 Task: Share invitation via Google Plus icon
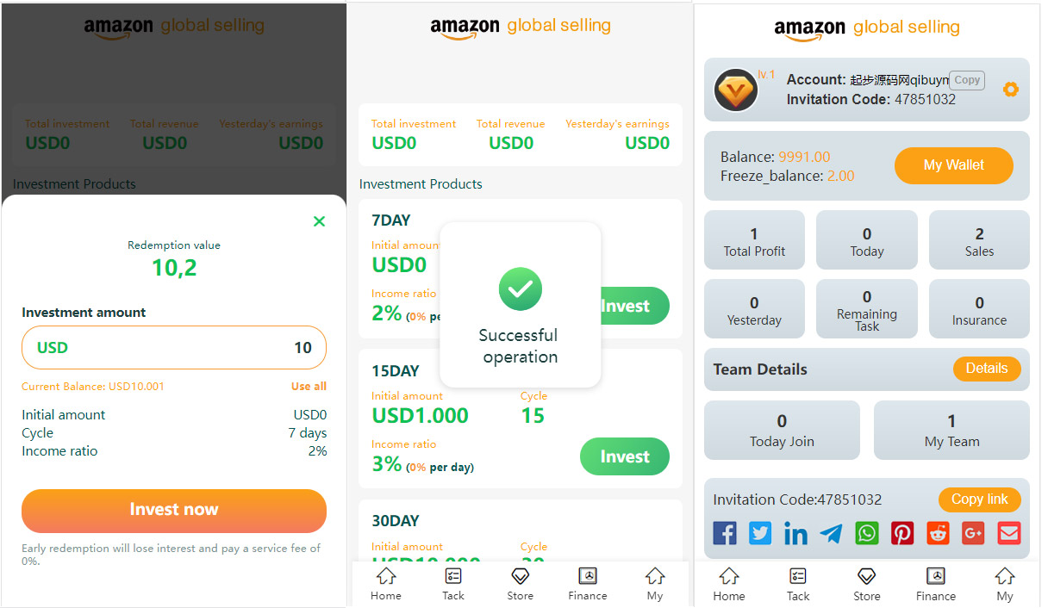click(x=973, y=533)
